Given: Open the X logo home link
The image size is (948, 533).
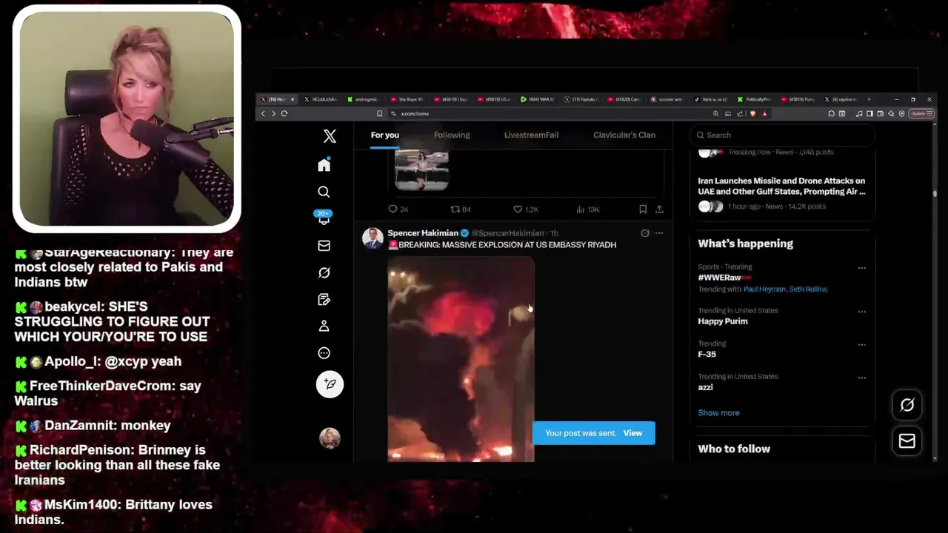Looking at the screenshot, I should [x=330, y=136].
